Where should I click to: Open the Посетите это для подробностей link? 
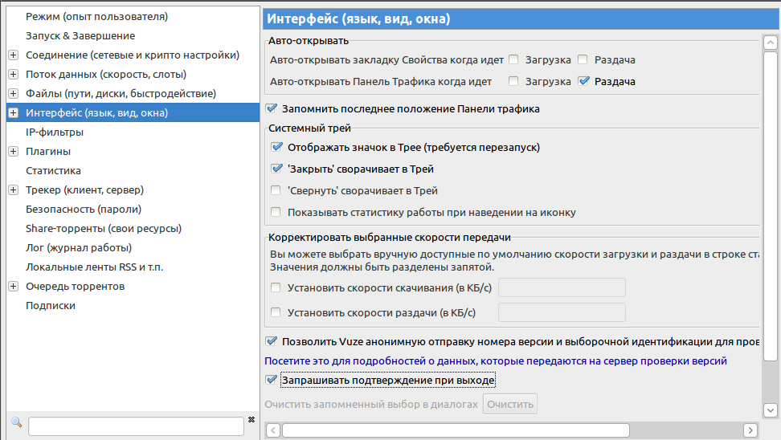coord(496,361)
